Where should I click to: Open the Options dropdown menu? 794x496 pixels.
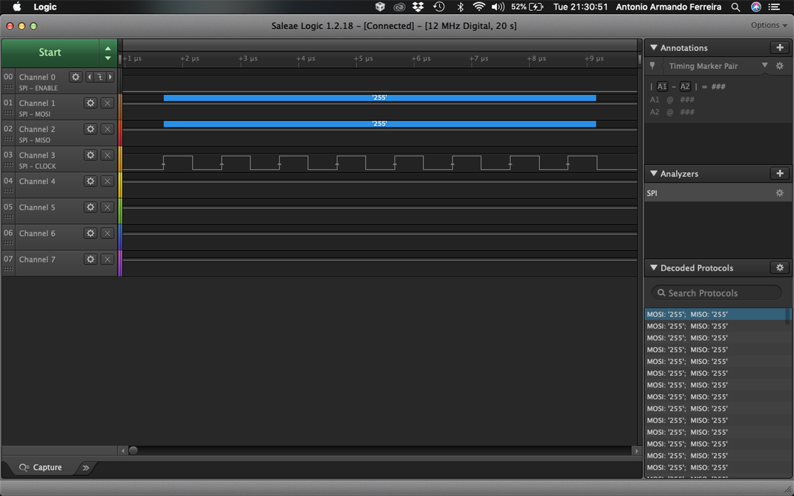point(769,25)
